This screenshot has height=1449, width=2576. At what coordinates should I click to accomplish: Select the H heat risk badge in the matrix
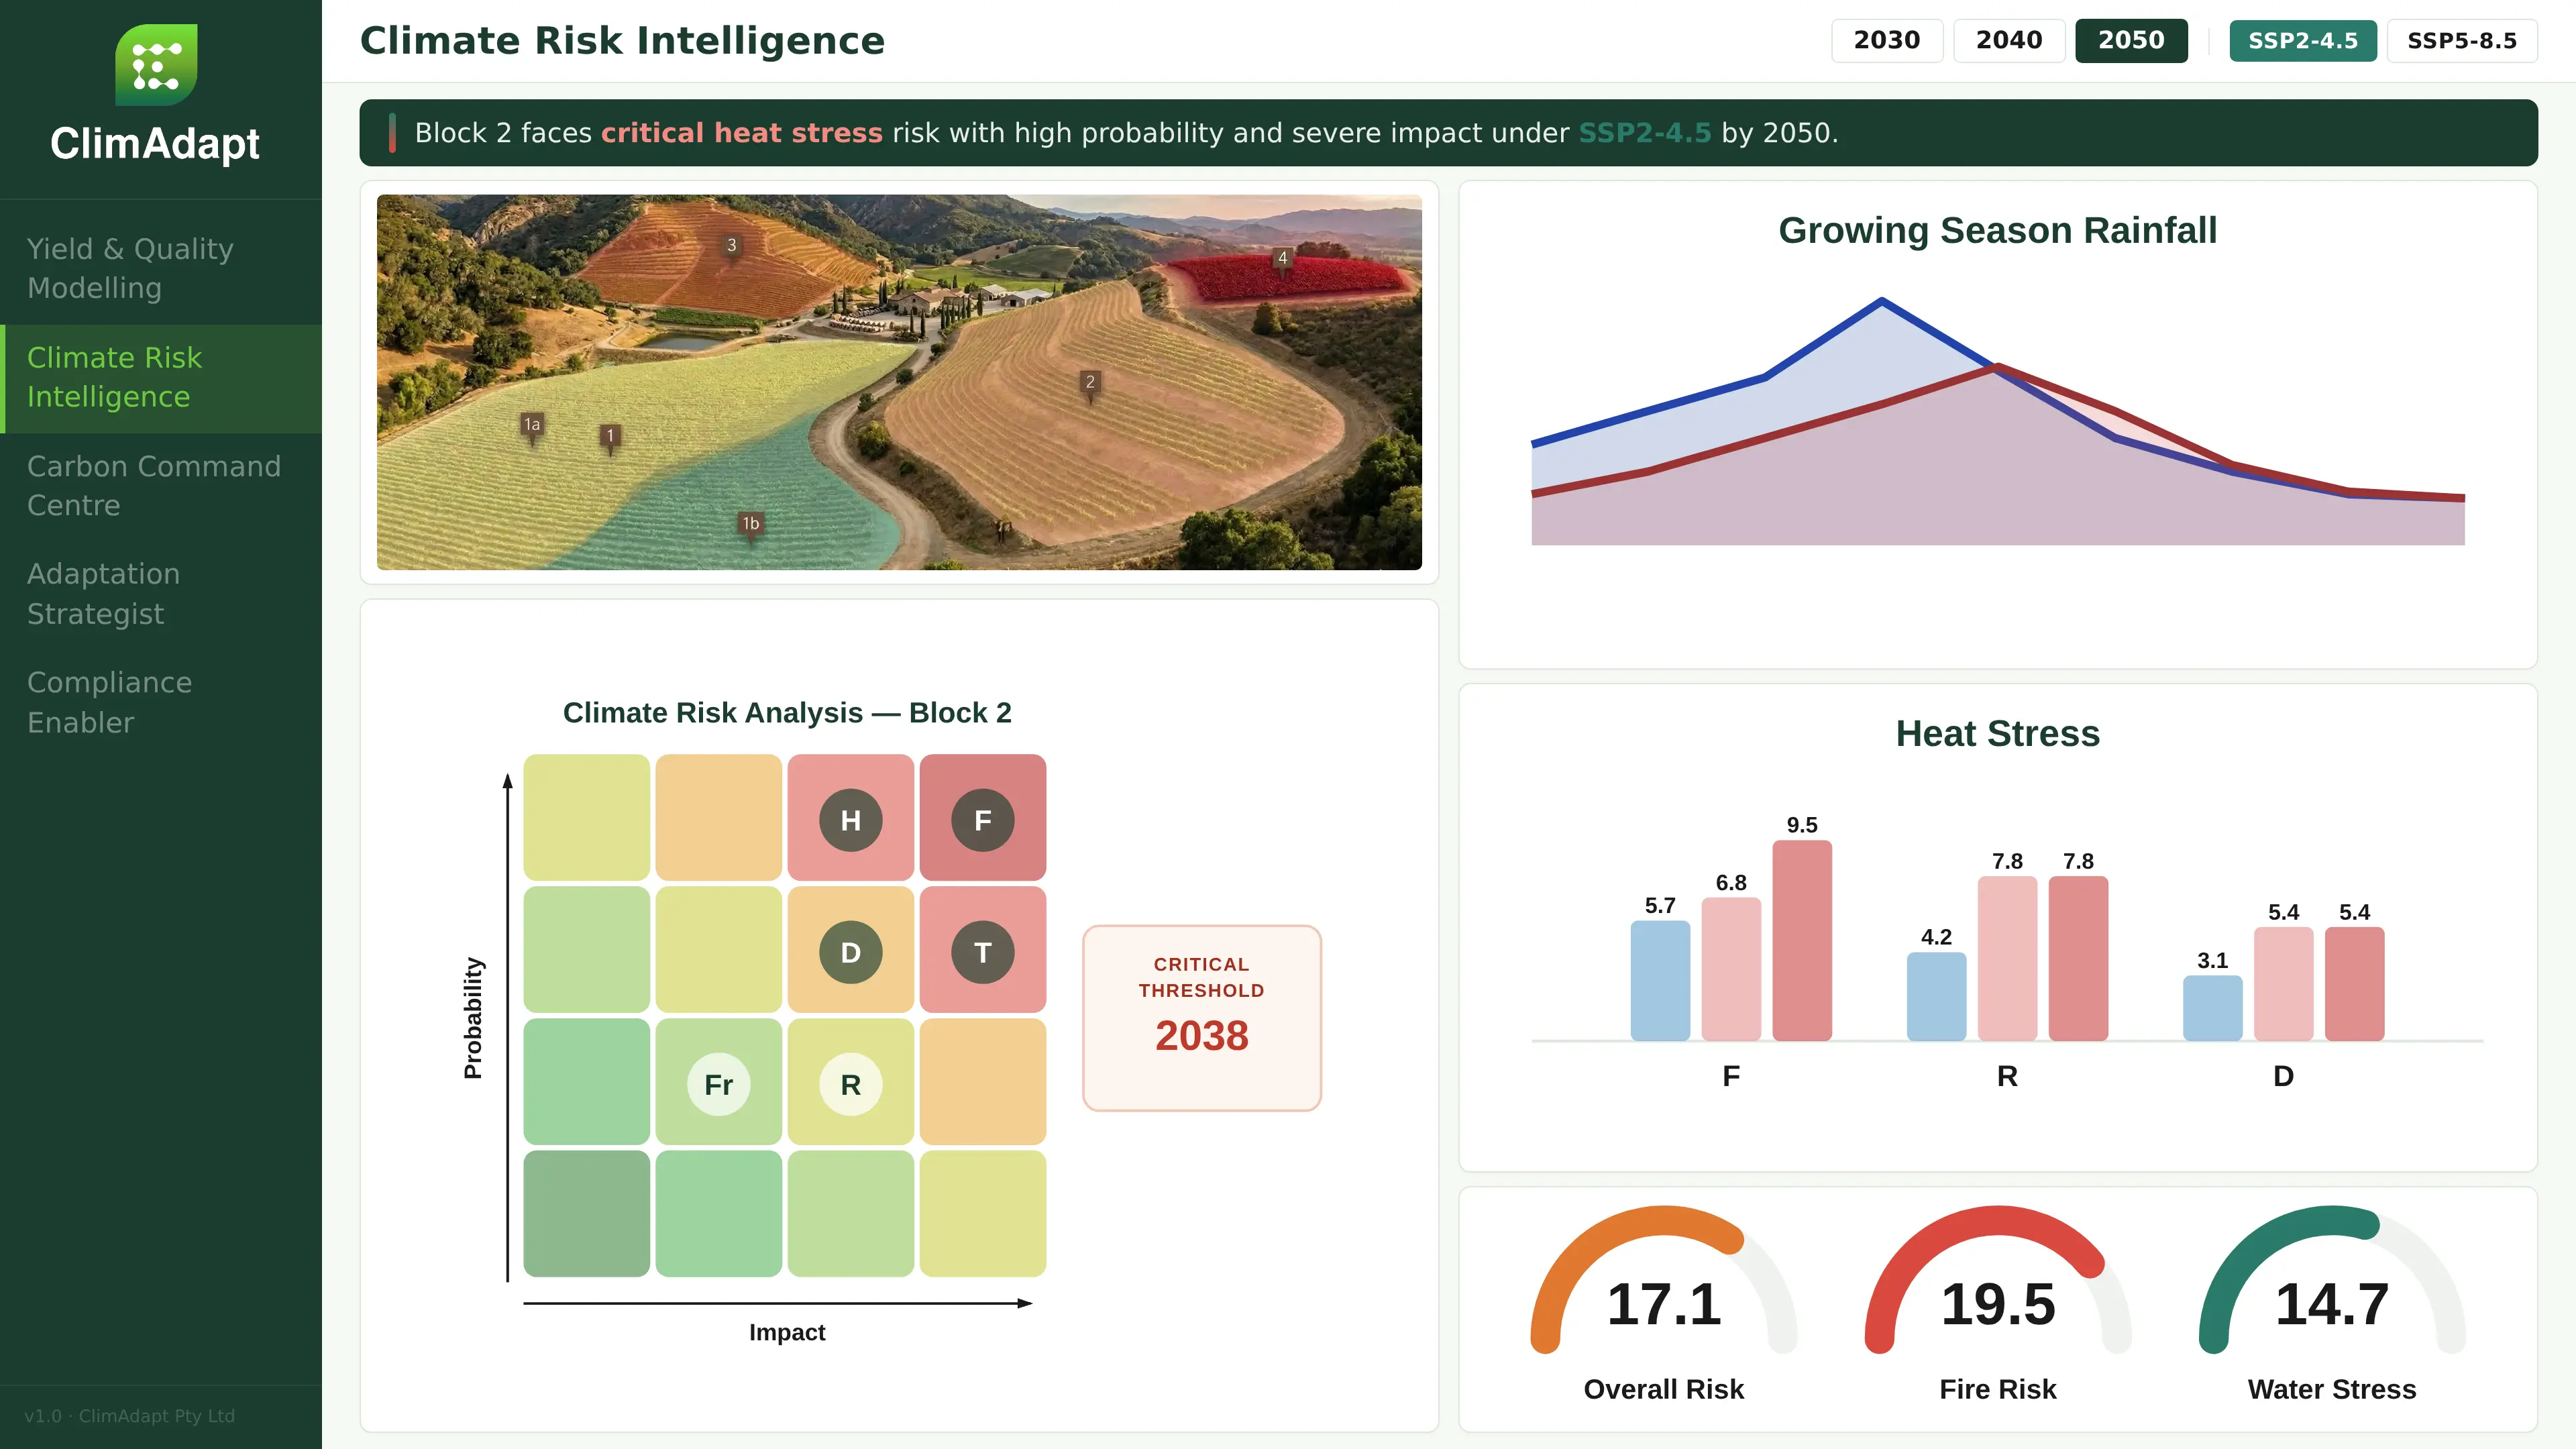coord(850,820)
